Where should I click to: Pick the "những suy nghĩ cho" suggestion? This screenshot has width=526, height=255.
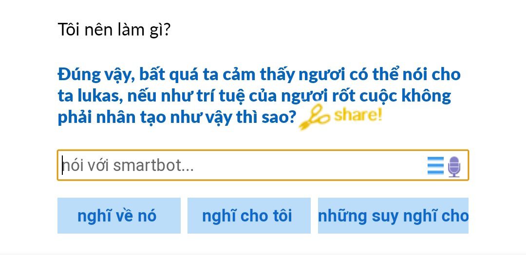(x=393, y=216)
